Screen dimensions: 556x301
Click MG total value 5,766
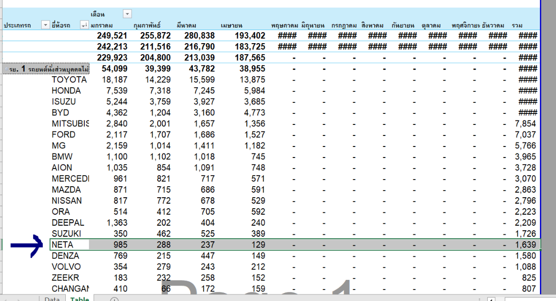(x=525, y=145)
